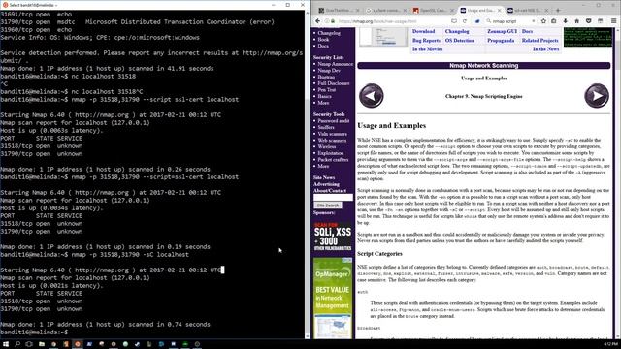Switch to the second browser tab
The width and height of the screenshot is (621, 349).
pos(386,10)
